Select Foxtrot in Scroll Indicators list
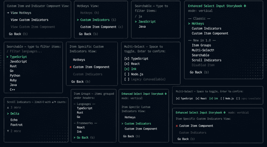The image size is (267, 147). pos(16,125)
